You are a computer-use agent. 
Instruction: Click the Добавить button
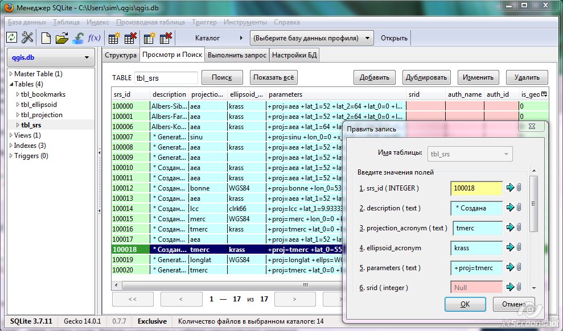click(375, 77)
